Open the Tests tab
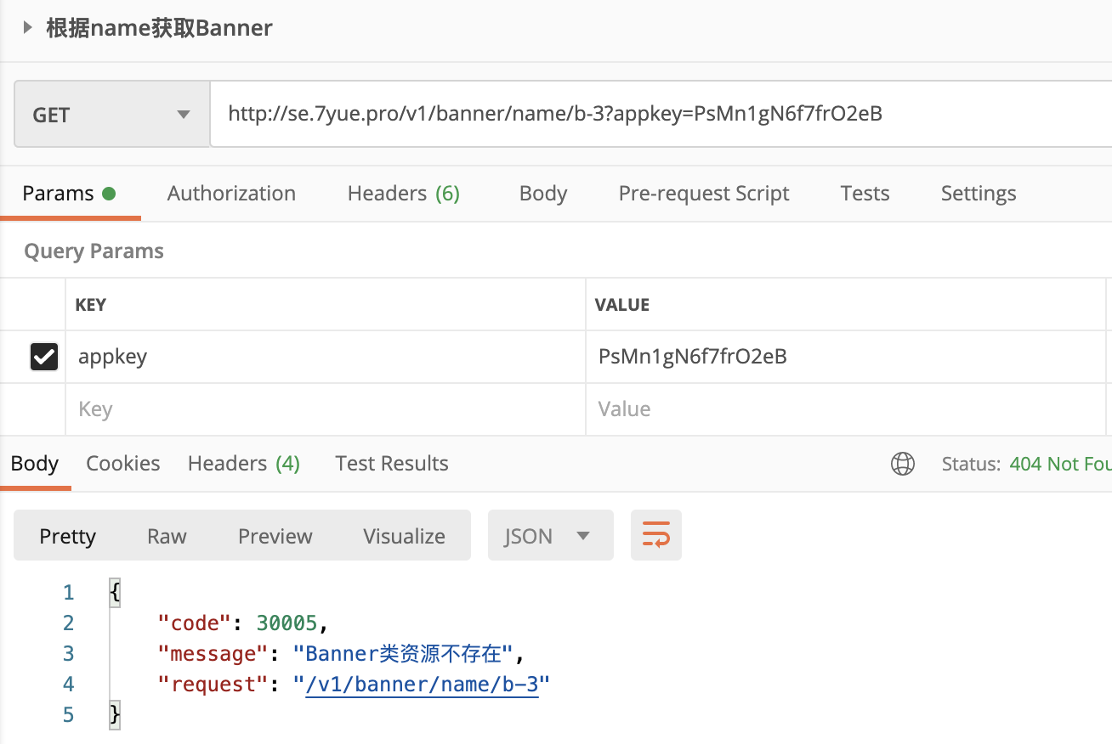Screen dimensions: 1112x744 (865, 194)
